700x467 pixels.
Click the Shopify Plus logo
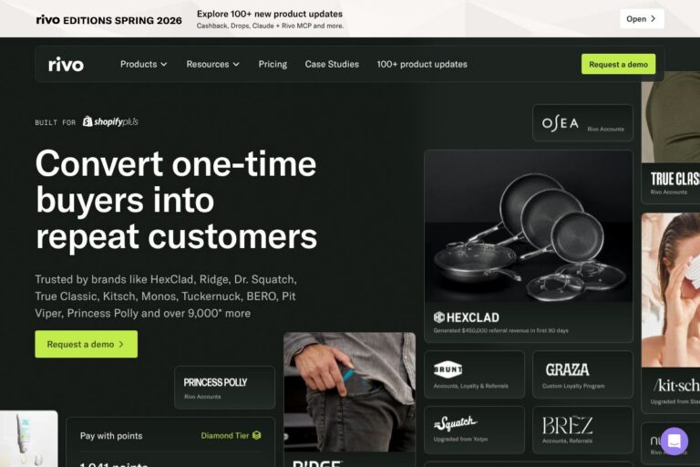[110, 121]
